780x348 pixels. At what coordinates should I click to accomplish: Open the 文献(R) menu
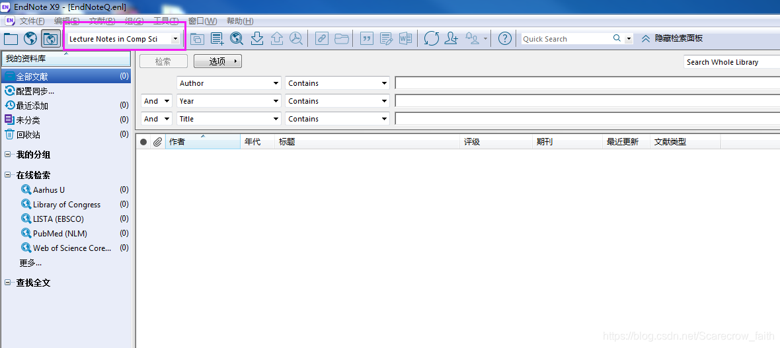coord(102,21)
